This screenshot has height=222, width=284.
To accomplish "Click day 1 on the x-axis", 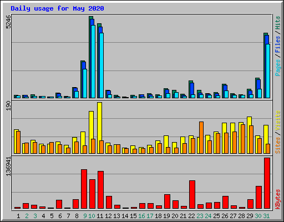I will pos(18,216).
